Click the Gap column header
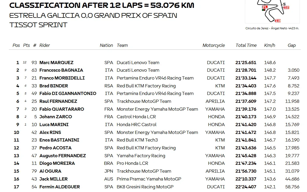This screenshot has width=307, height=192. click(x=292, y=45)
